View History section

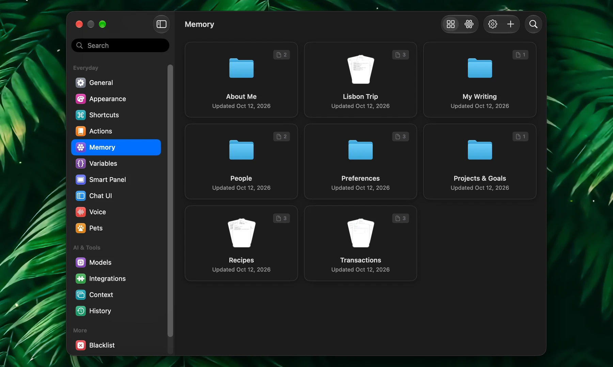tap(116, 311)
